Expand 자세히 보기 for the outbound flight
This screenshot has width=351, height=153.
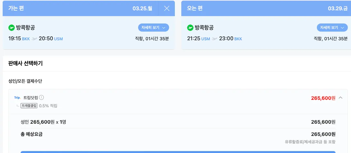[153, 28]
